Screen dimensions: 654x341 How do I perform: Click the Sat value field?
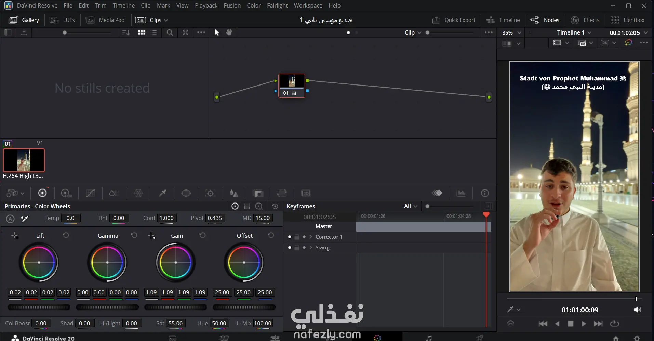click(x=175, y=323)
